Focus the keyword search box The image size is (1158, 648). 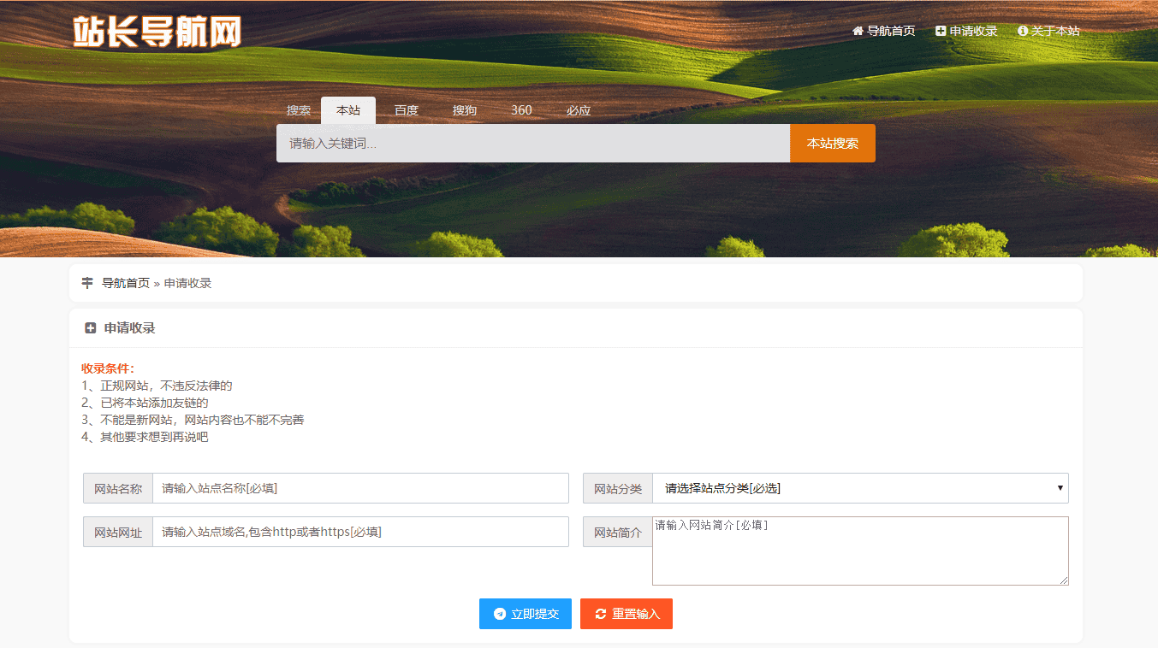[533, 144]
